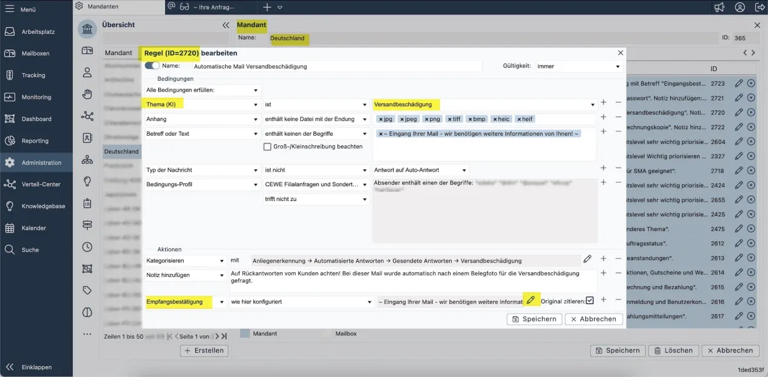Click the megaphone announcements icon

[719, 7]
